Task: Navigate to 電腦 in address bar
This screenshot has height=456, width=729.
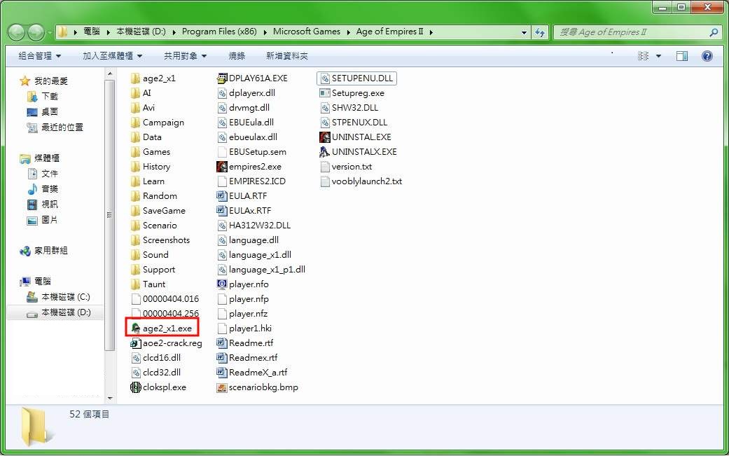Action: (92, 32)
